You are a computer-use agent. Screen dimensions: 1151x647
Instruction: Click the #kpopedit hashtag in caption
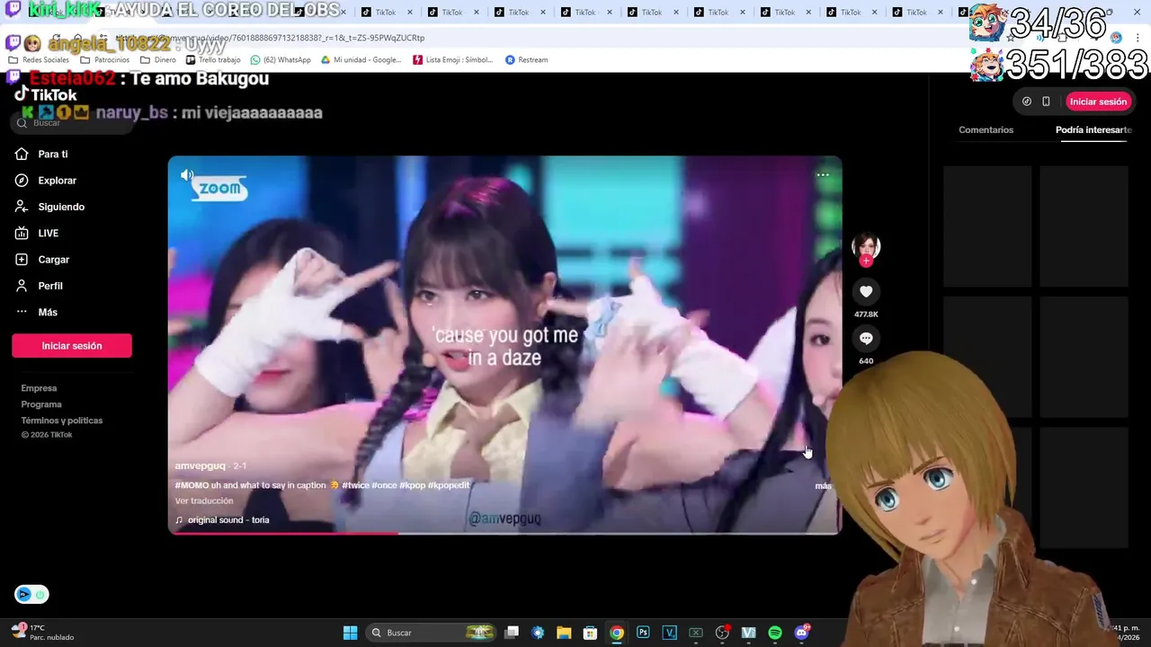[449, 485]
